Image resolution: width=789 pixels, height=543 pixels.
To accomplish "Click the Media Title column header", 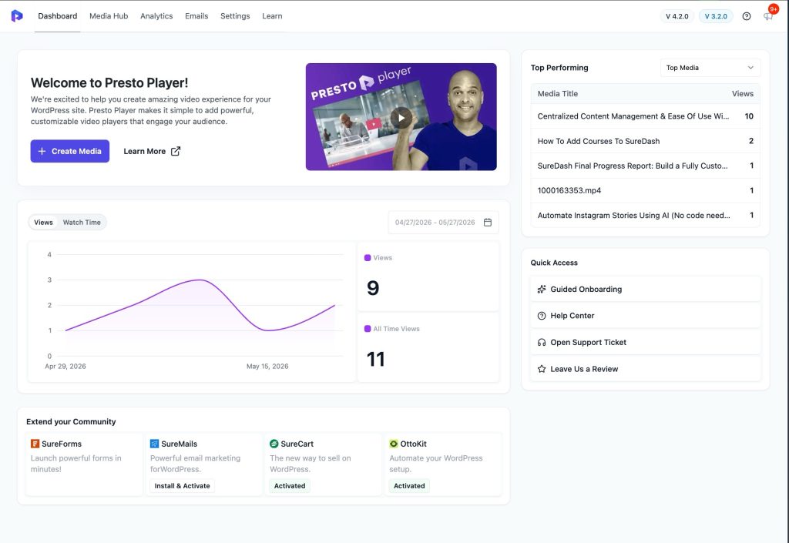I will [x=558, y=93].
